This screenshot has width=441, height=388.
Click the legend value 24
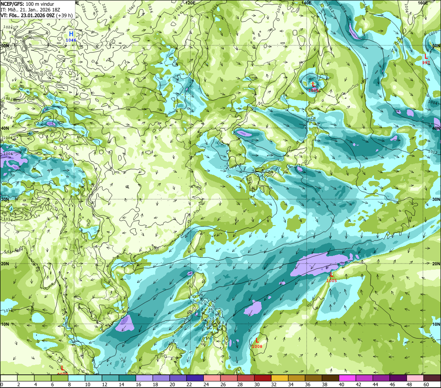pyautogui.click(x=206, y=384)
